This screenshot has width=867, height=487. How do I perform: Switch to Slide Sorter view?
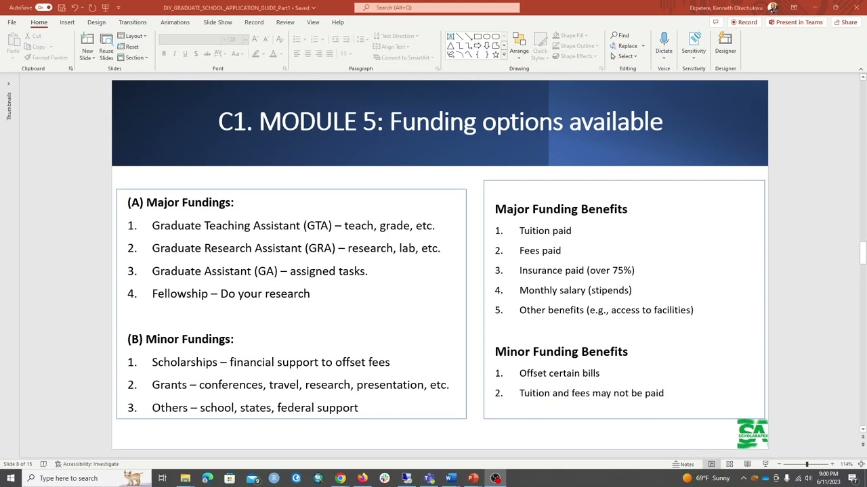[729, 464]
